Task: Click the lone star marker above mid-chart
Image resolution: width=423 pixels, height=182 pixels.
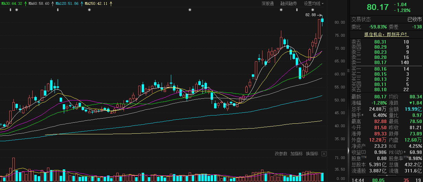Action: pyautogui.click(x=190, y=10)
